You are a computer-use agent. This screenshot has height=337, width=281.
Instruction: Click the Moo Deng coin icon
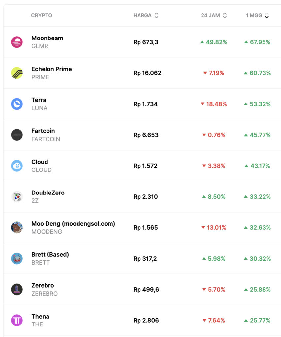pyautogui.click(x=17, y=228)
